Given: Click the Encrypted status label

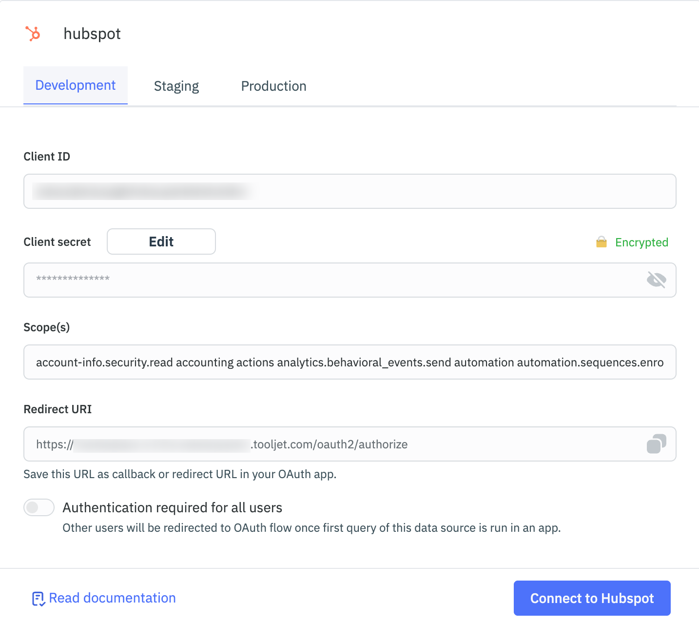Looking at the screenshot, I should point(642,242).
